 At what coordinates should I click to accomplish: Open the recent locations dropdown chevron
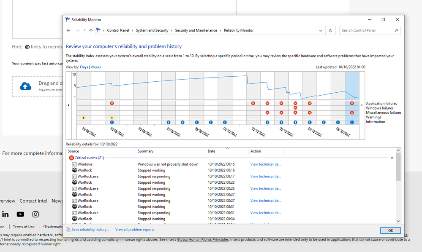[84, 31]
